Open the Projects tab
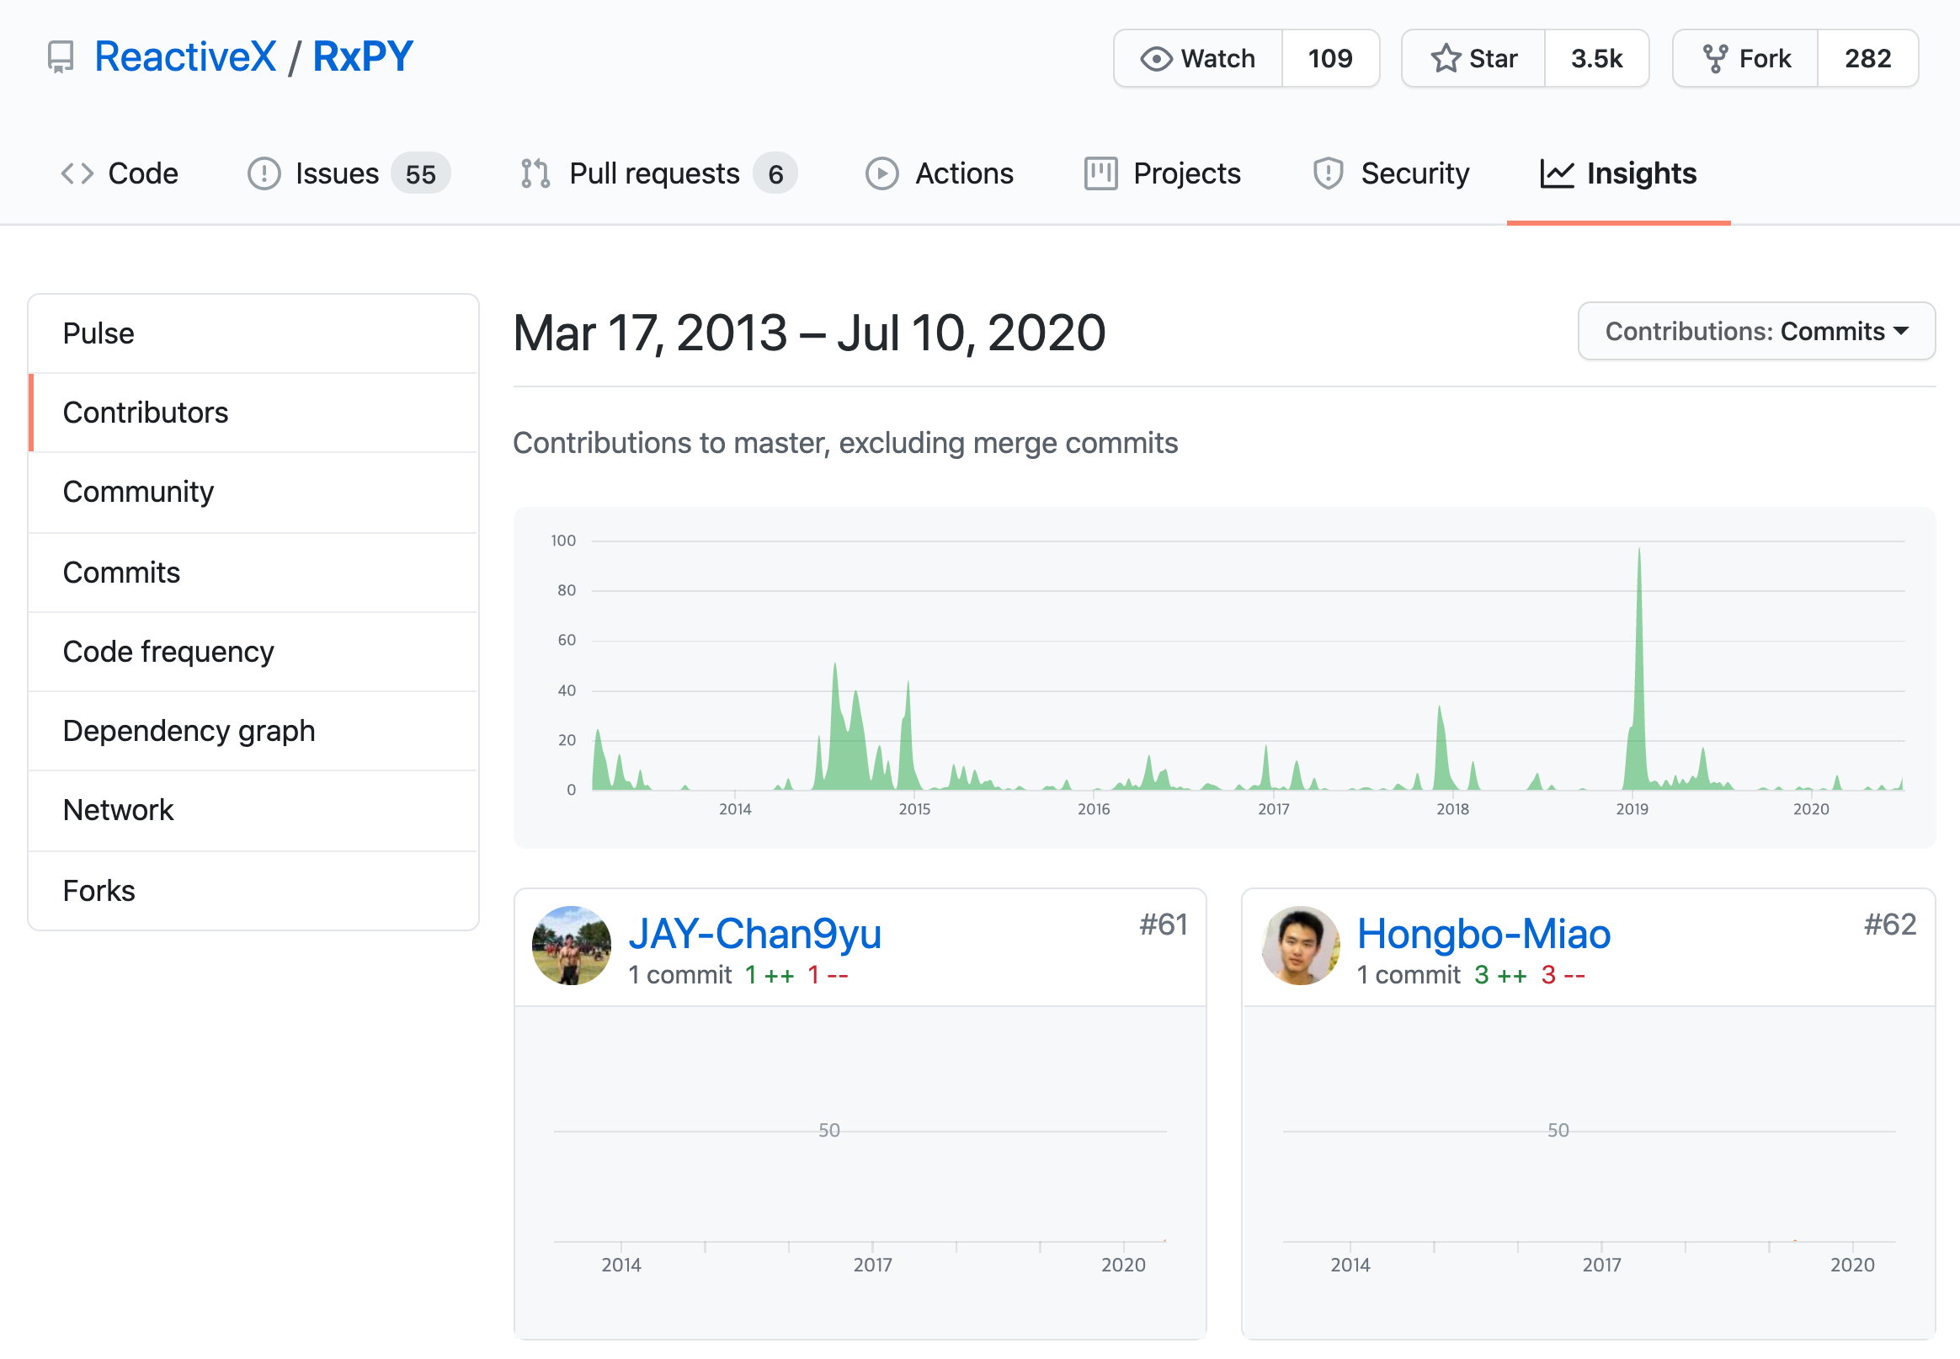The image size is (1960, 1359). click(1163, 173)
